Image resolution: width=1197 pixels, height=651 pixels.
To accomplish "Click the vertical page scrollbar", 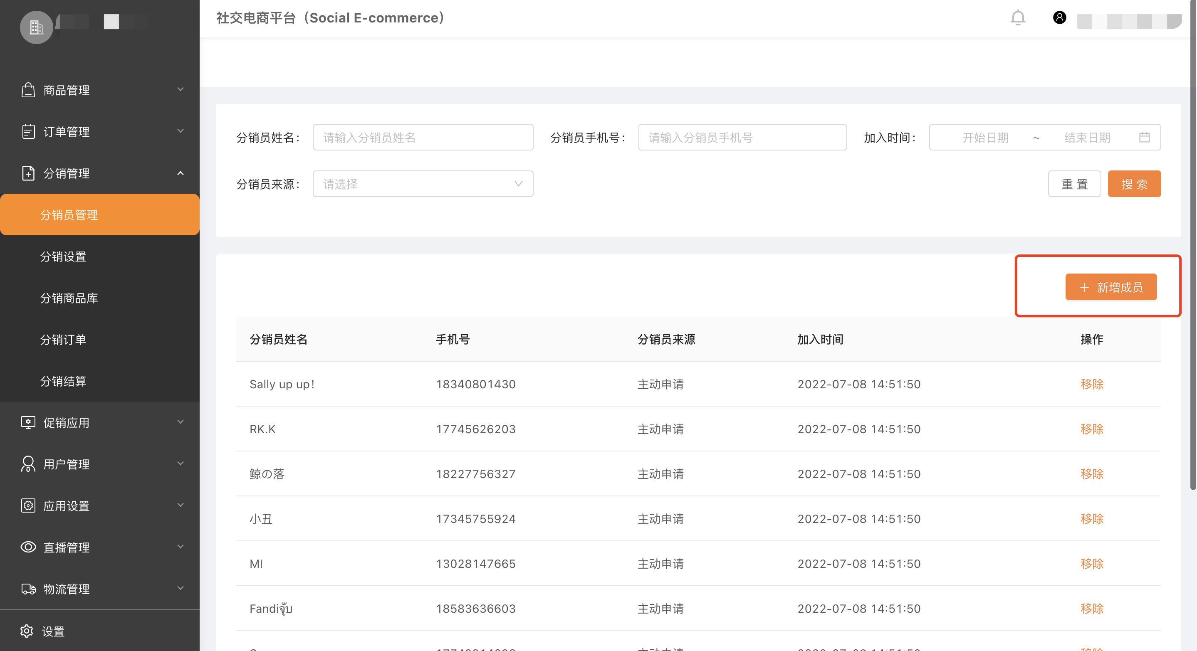I will point(1193,245).
